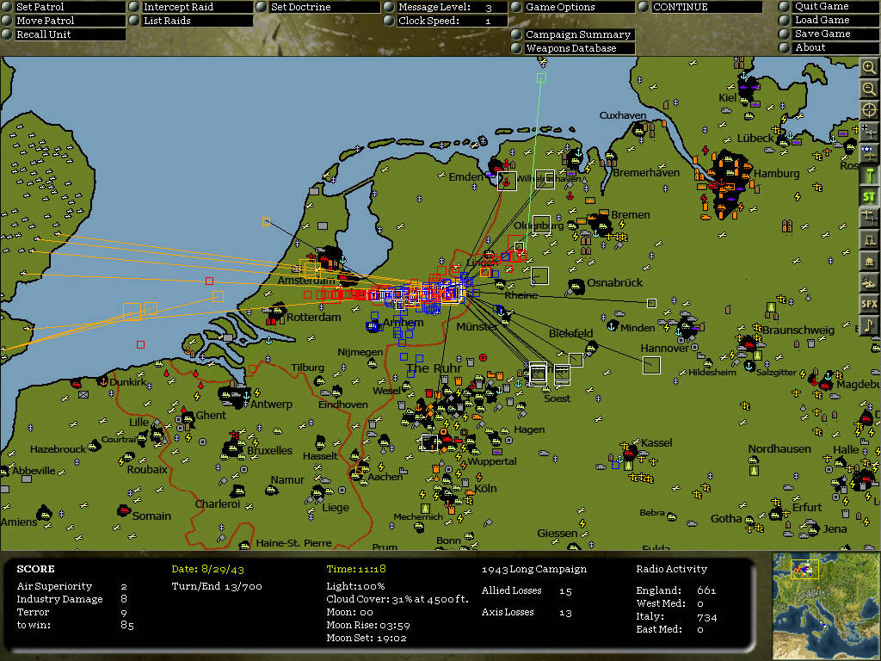Toggle Allied aircraft display icon with star

[869, 153]
